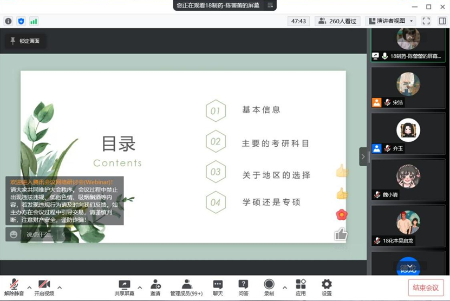Start recording with 录制 button
Viewport: 450px width, 301px height.
tap(269, 287)
